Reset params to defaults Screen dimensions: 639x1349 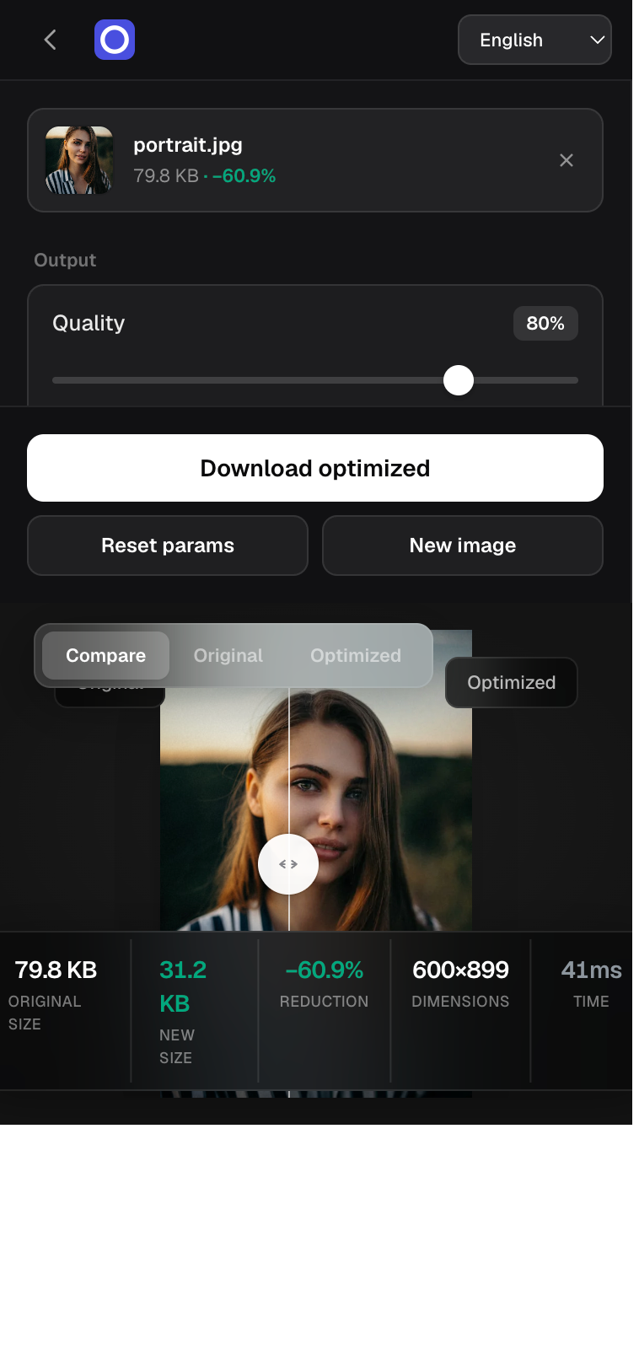tap(168, 546)
